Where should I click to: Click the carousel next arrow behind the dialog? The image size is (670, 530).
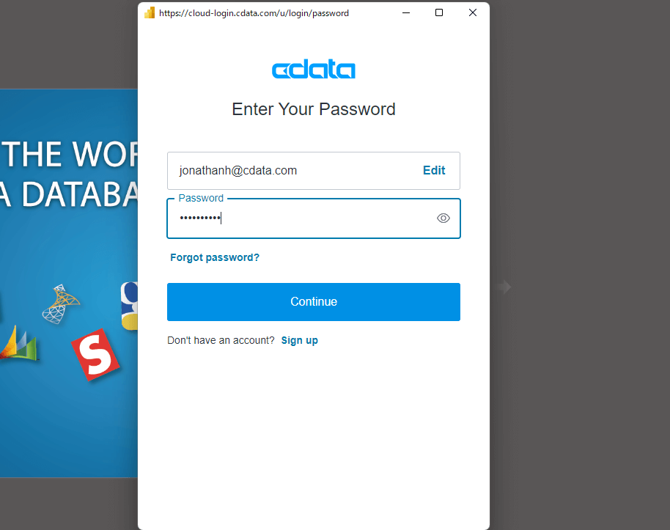pos(504,287)
